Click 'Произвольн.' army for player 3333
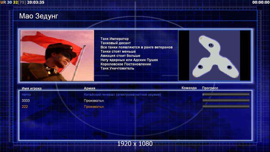This screenshot has height=152, width=270. pyautogui.click(x=94, y=101)
